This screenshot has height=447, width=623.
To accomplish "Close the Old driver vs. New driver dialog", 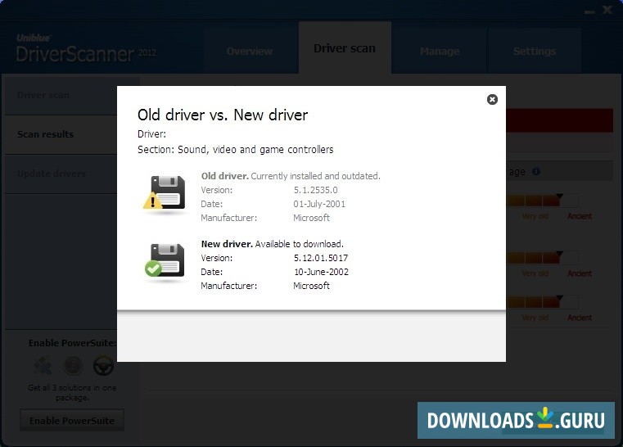I will point(492,99).
